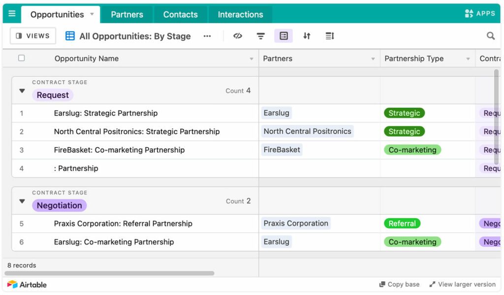Screen dimensions: 504x295
Task: Open the Opportunities tab dropdown arrow
Action: [92, 14]
